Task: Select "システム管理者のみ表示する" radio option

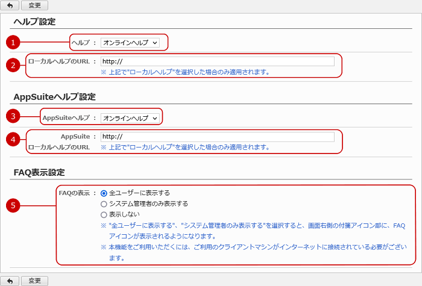Action: [x=104, y=204]
